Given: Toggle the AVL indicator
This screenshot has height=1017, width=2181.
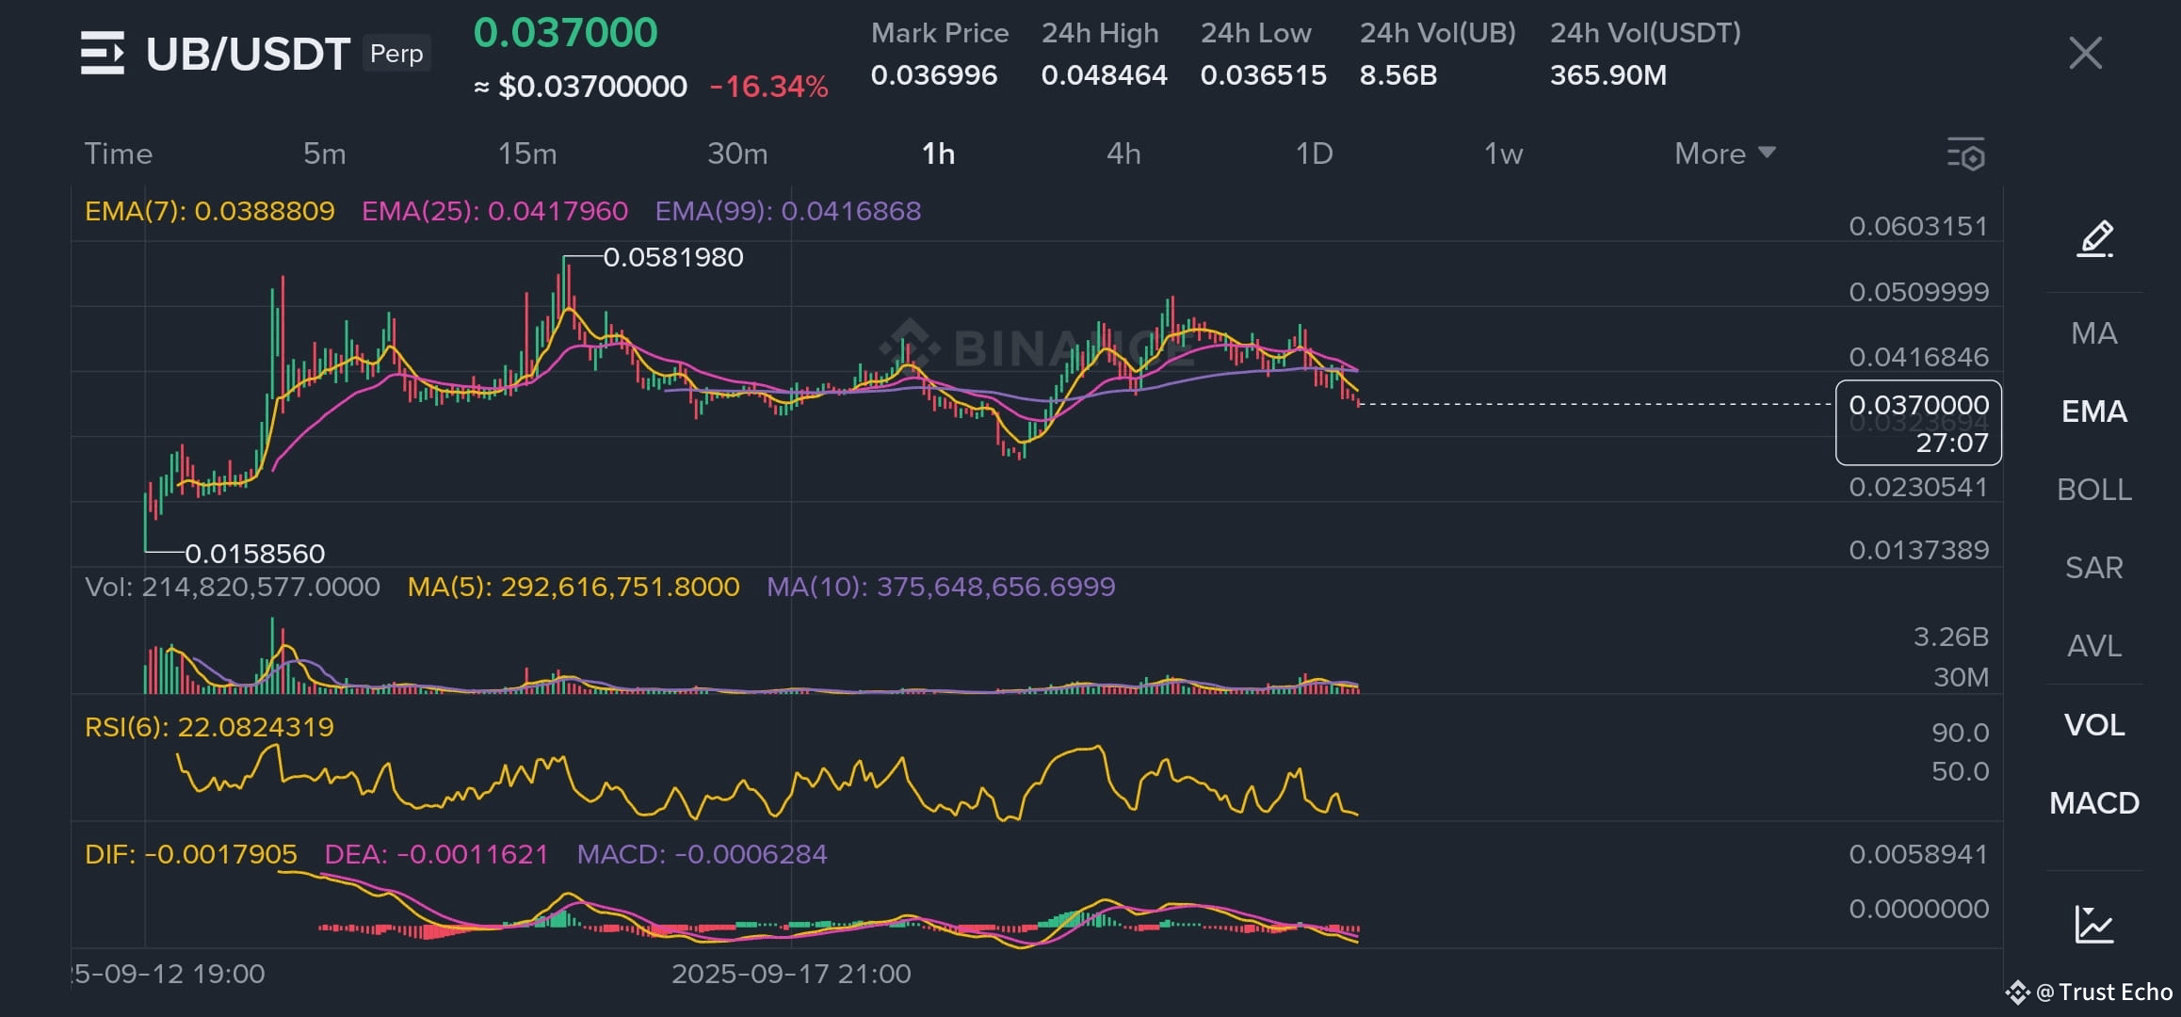Looking at the screenshot, I should pyautogui.click(x=2094, y=646).
